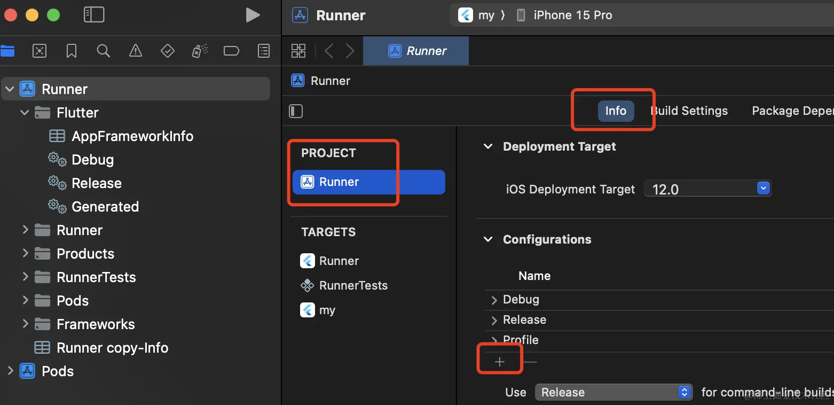The height and width of the screenshot is (405, 834).
Task: Collapse the Flutter folder
Action: (x=24, y=113)
